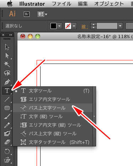
Task: Open the ファイル menu
Action: (x=62, y=4)
